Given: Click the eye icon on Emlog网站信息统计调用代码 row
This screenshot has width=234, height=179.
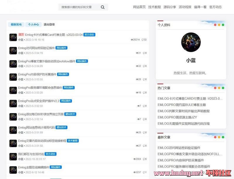Looking at the screenshot, I should [137, 132].
